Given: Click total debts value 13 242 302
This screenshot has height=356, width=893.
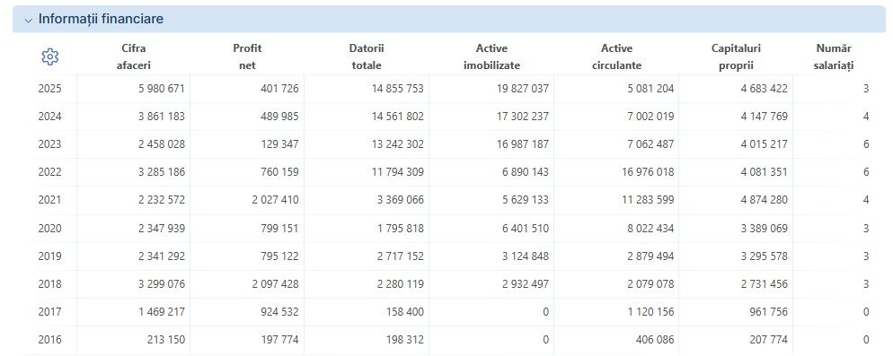Looking at the screenshot, I should (397, 144).
